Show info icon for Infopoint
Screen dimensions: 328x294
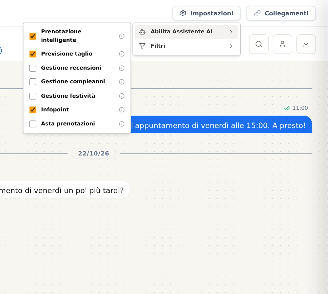[122, 110]
